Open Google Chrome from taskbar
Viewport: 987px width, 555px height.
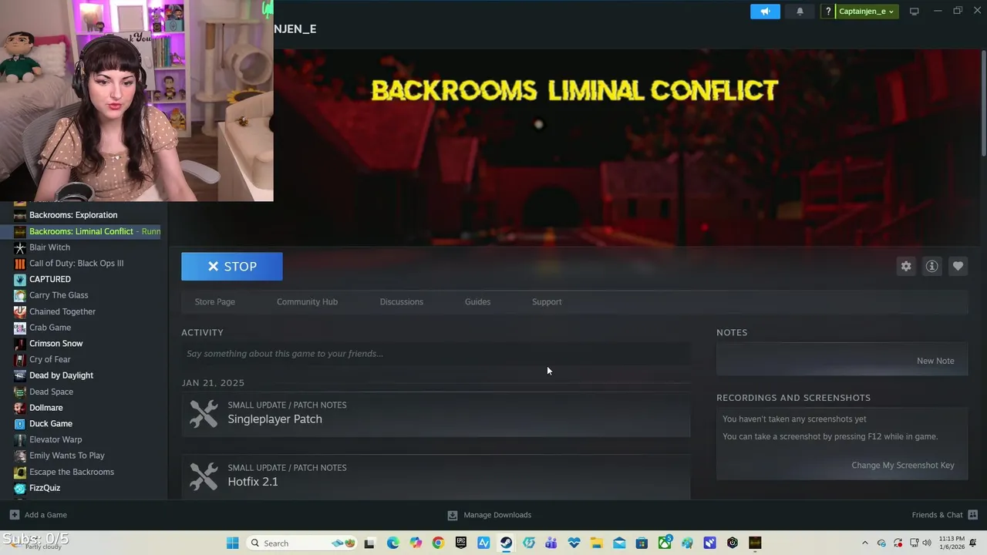click(438, 543)
